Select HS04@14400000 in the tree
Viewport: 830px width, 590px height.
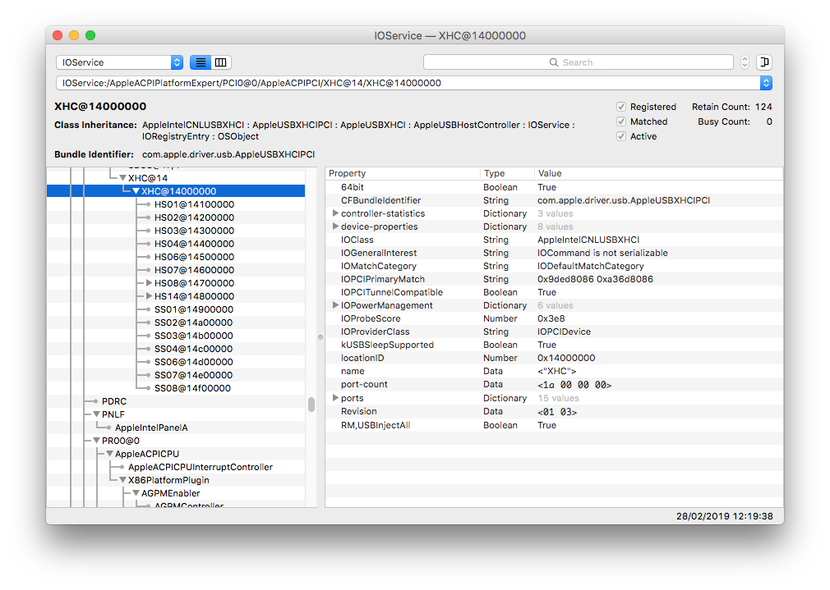pos(194,244)
